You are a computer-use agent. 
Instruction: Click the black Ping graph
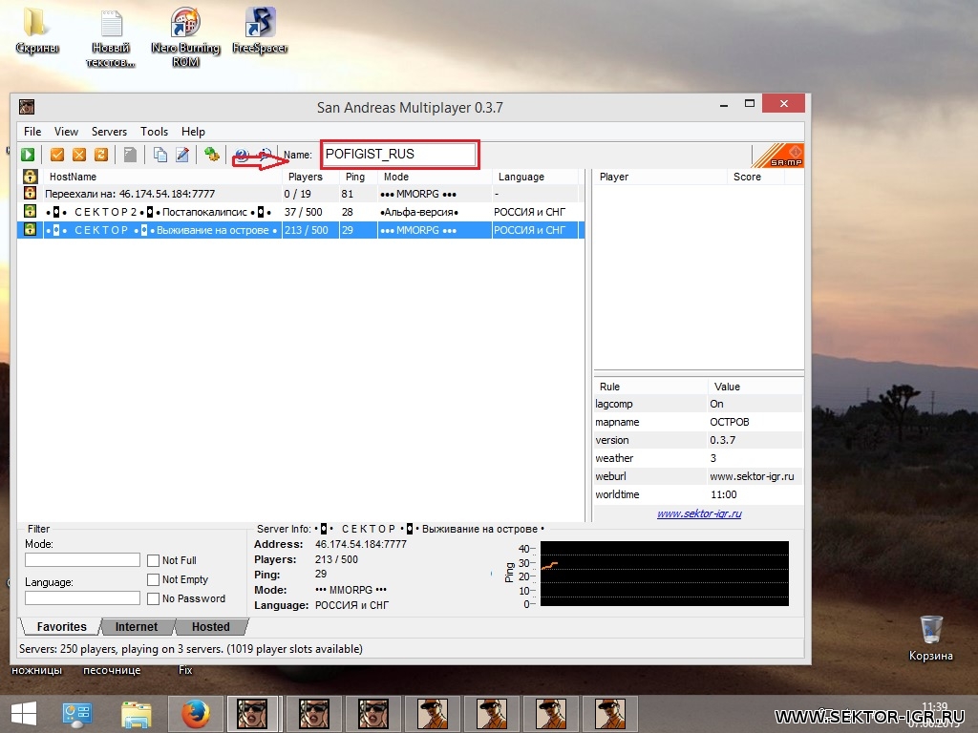[x=665, y=574]
